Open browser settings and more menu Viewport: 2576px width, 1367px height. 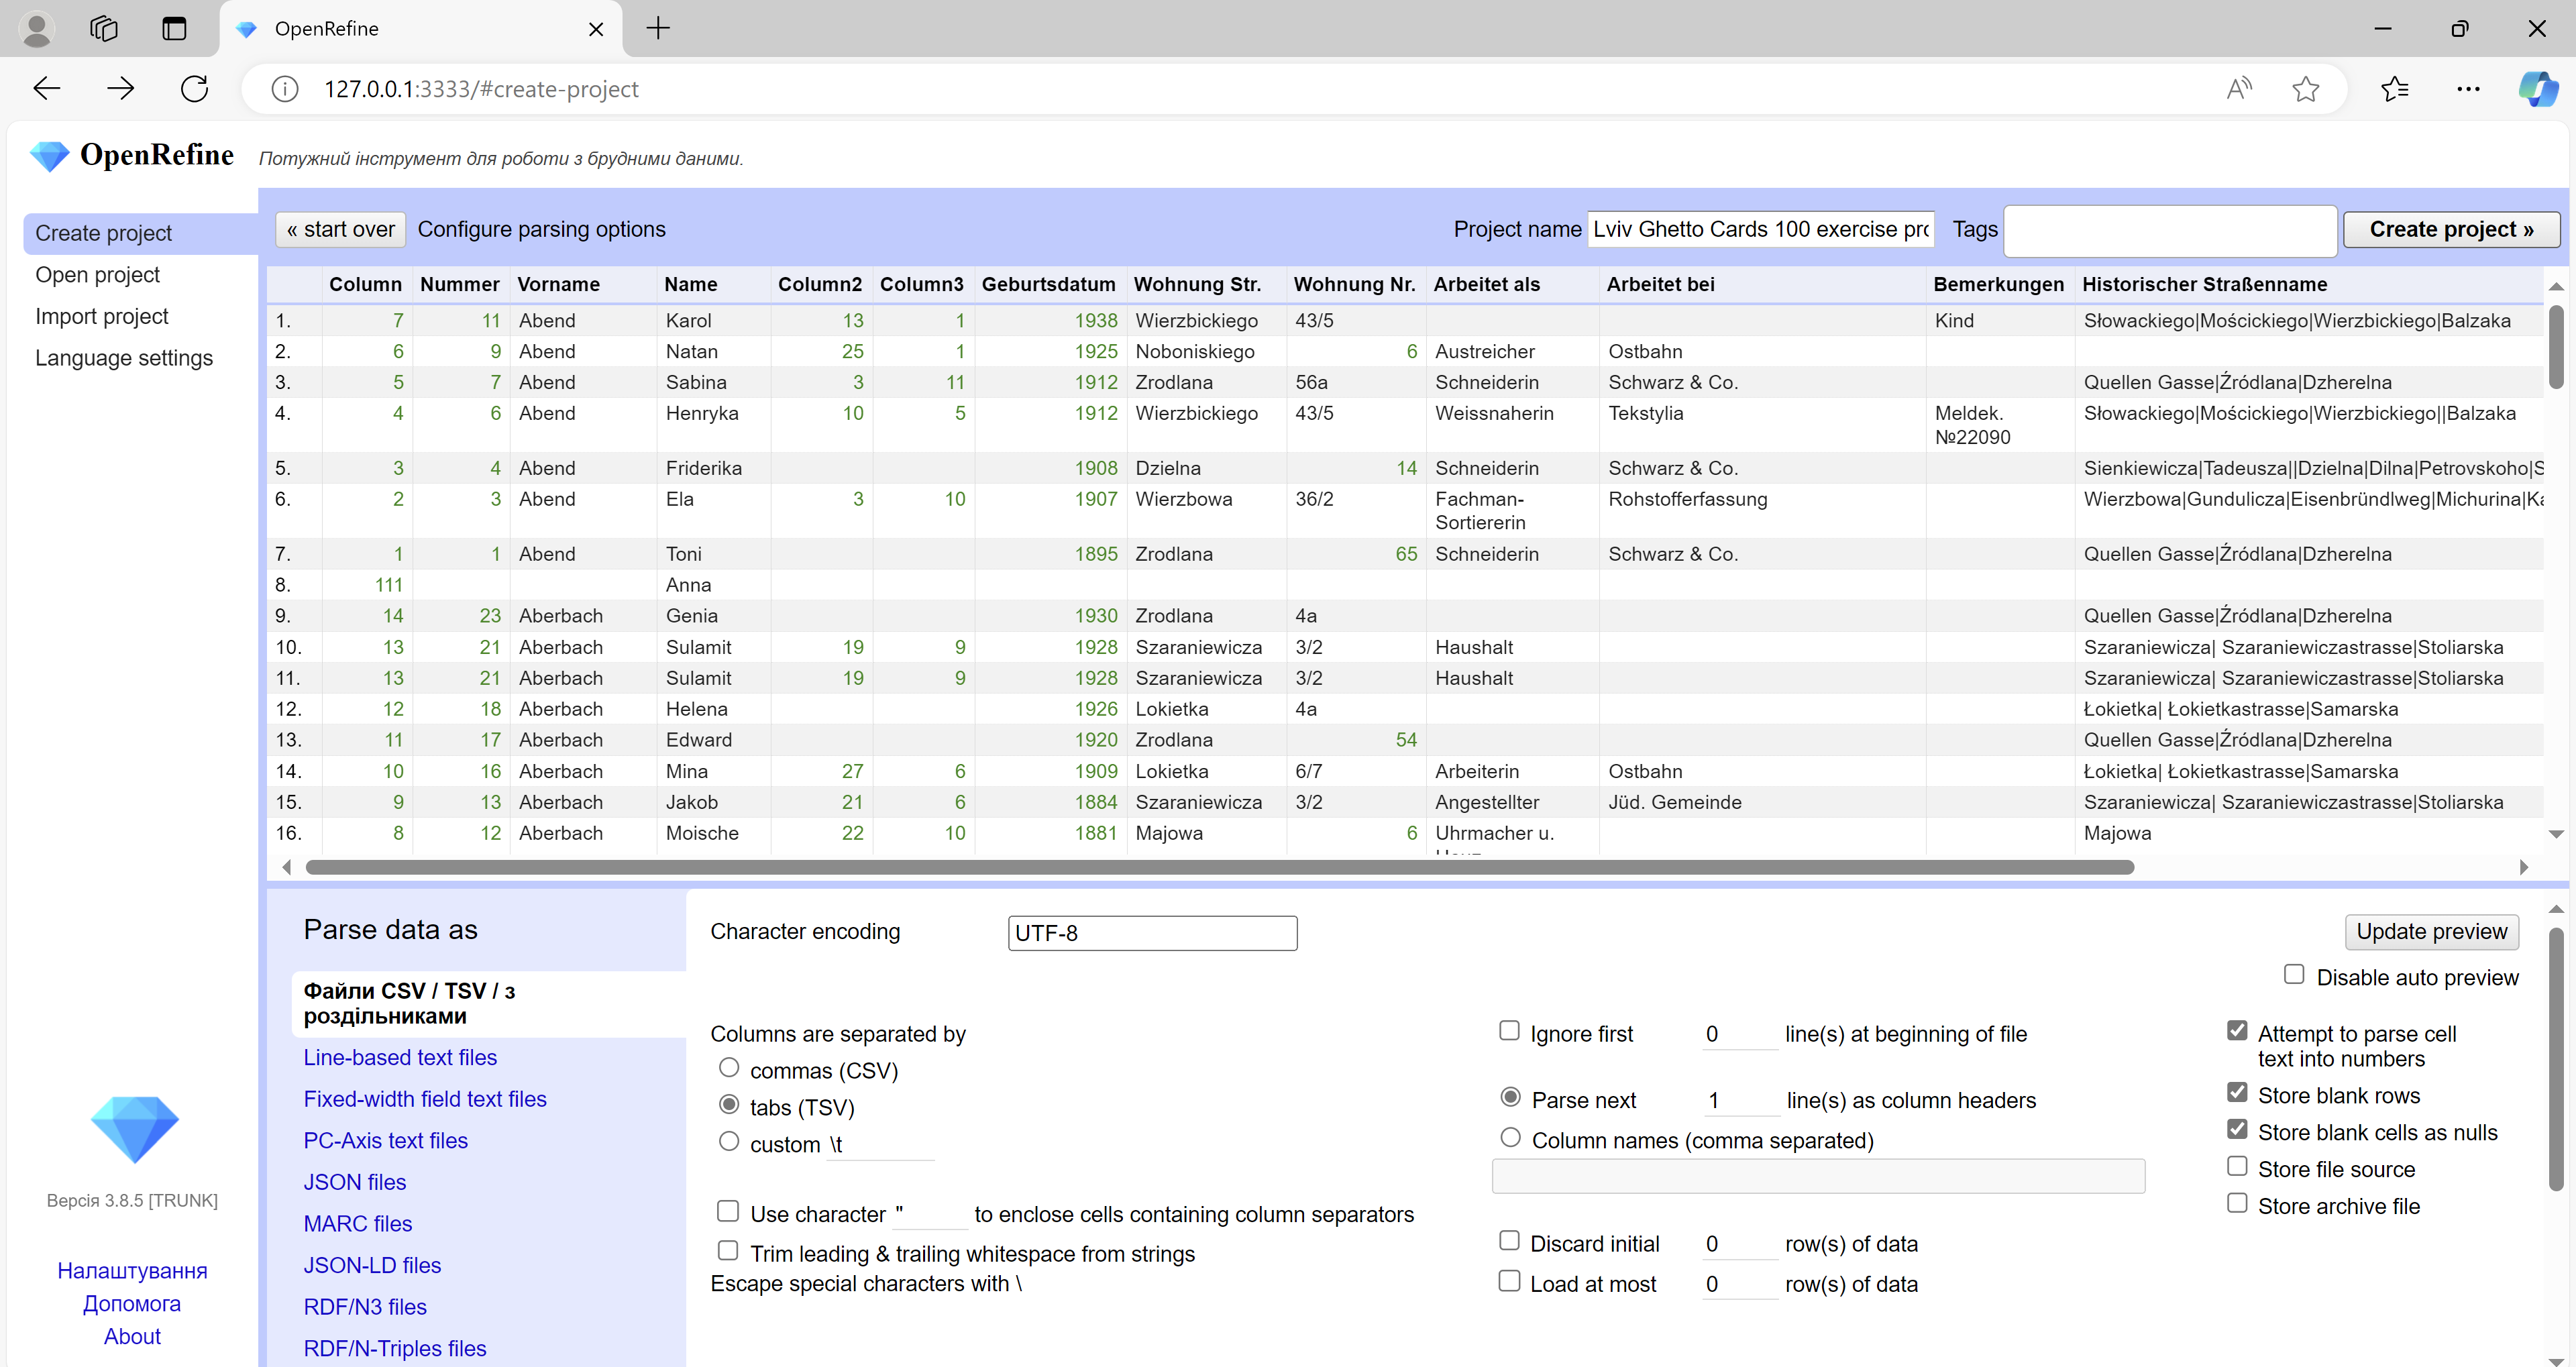coord(2468,89)
